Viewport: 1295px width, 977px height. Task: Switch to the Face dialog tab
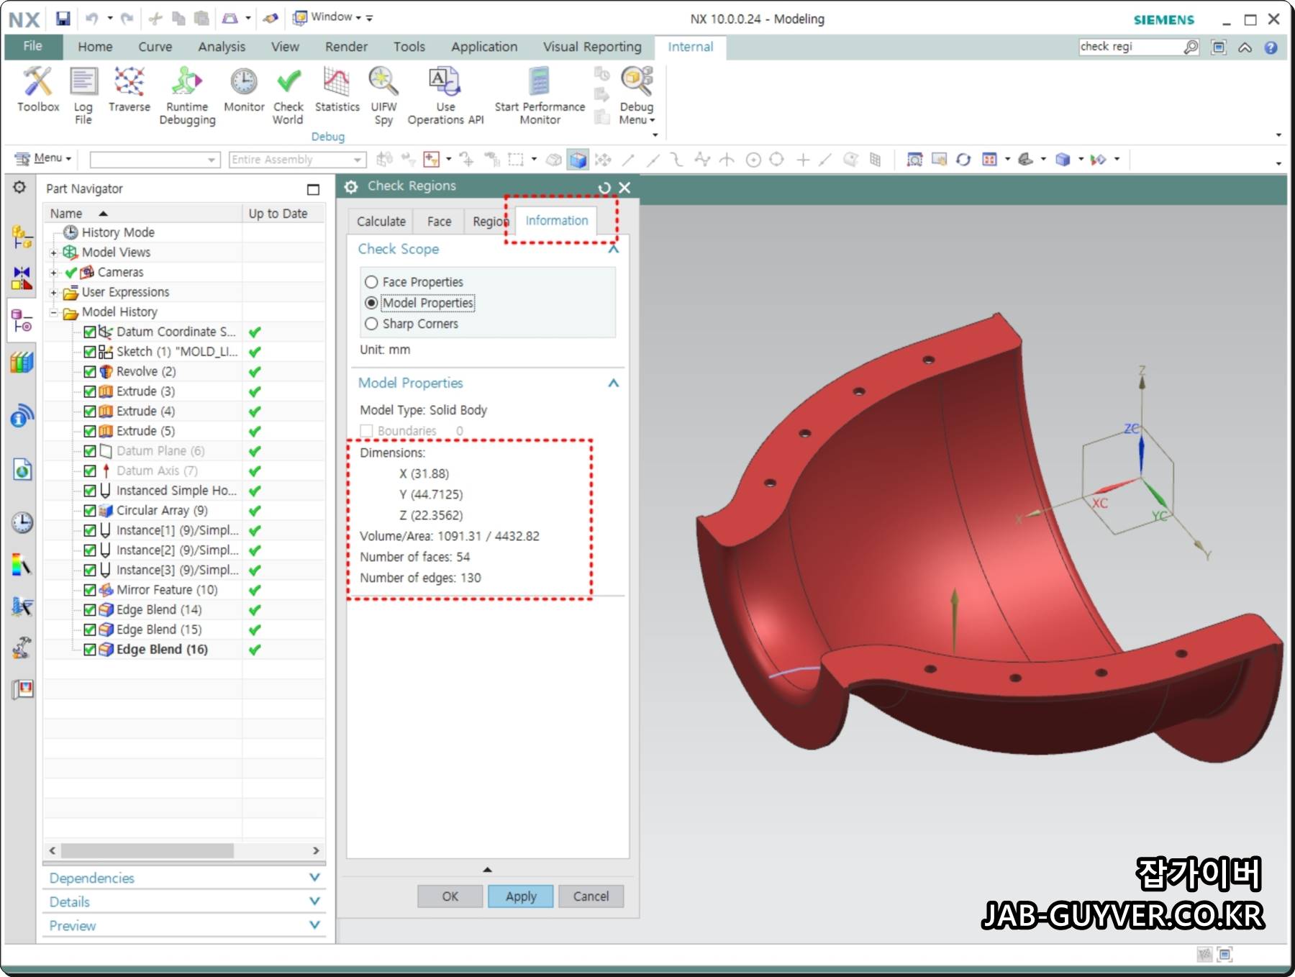point(439,222)
